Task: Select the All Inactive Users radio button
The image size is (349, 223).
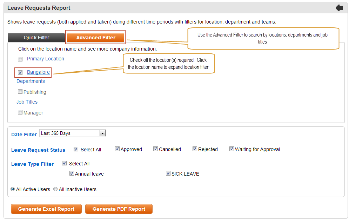Action: pos(55,189)
